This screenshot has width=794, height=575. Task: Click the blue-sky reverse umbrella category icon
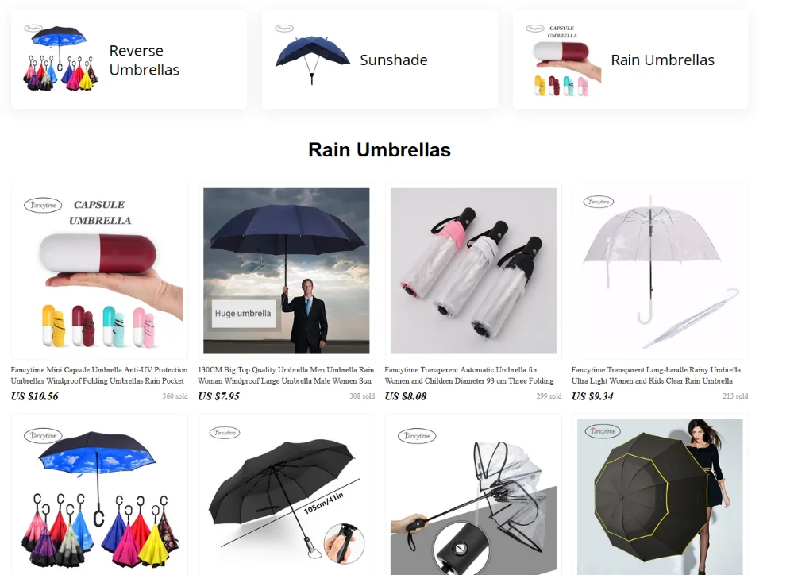(x=60, y=58)
